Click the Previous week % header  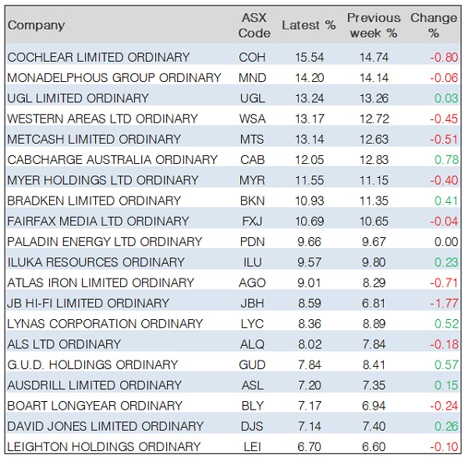[x=374, y=26]
